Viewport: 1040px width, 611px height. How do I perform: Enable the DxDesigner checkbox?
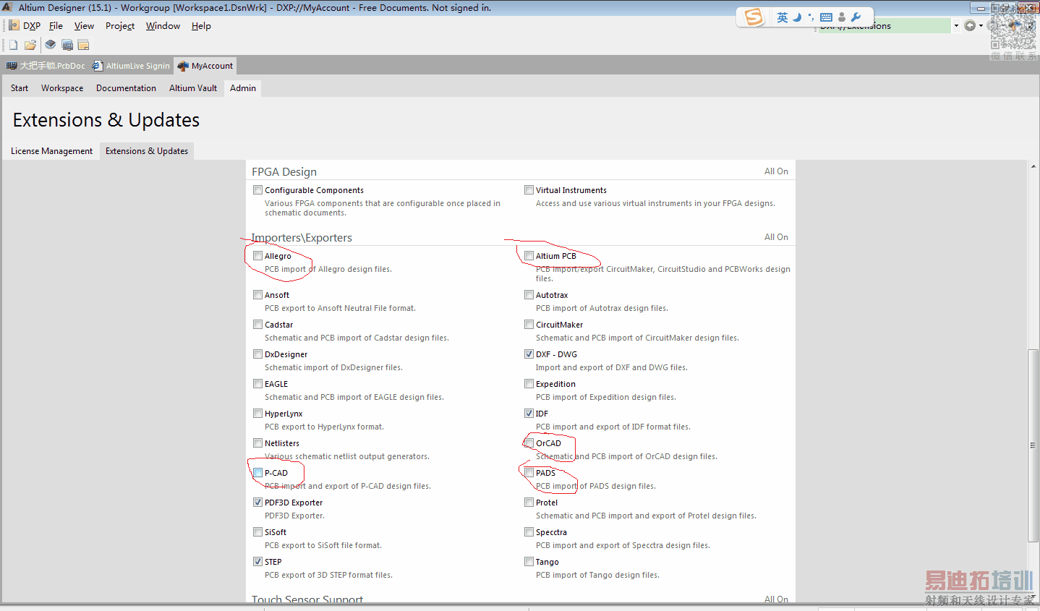point(257,354)
